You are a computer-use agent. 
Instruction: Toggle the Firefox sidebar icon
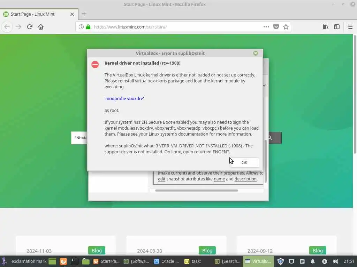click(337, 27)
